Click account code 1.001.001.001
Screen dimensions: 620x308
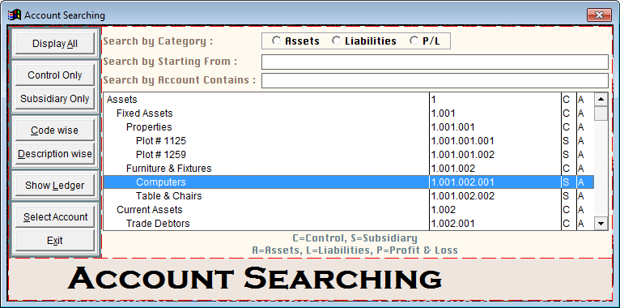[463, 141]
